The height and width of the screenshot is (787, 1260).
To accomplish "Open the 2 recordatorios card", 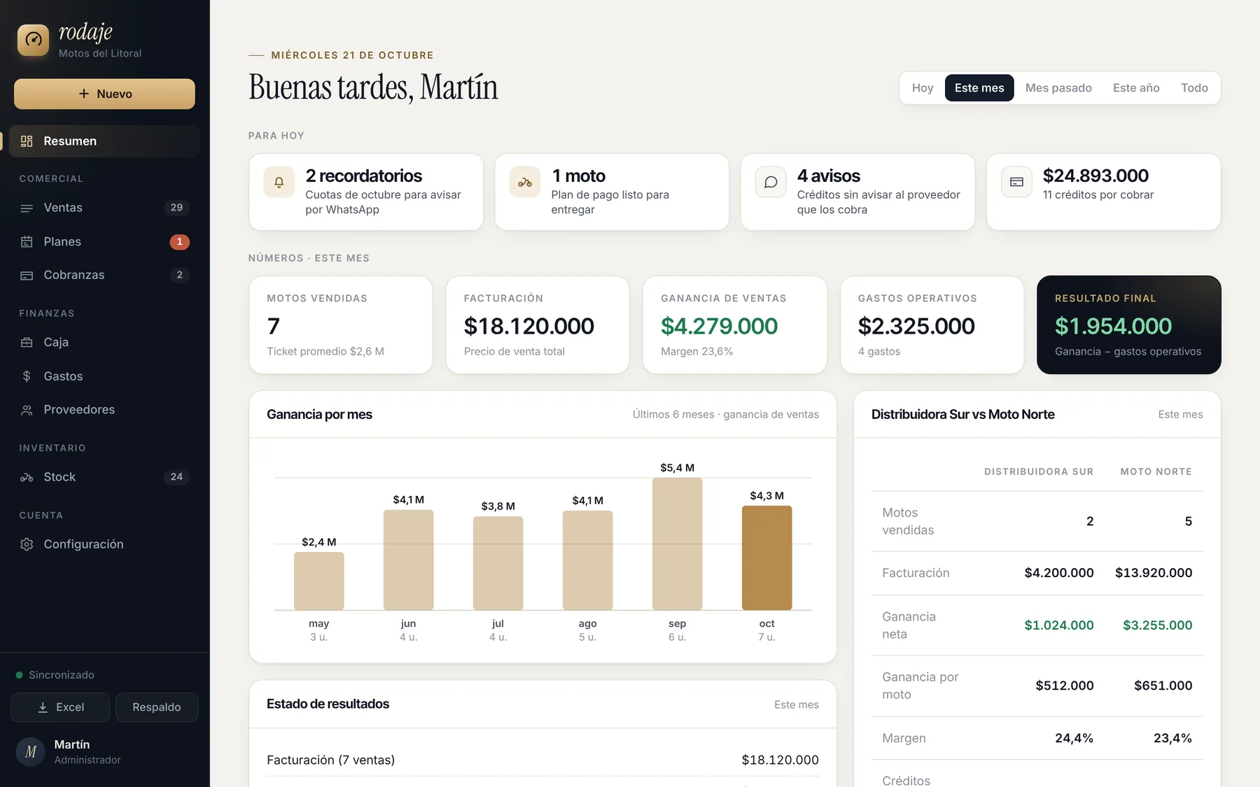I will 366,192.
